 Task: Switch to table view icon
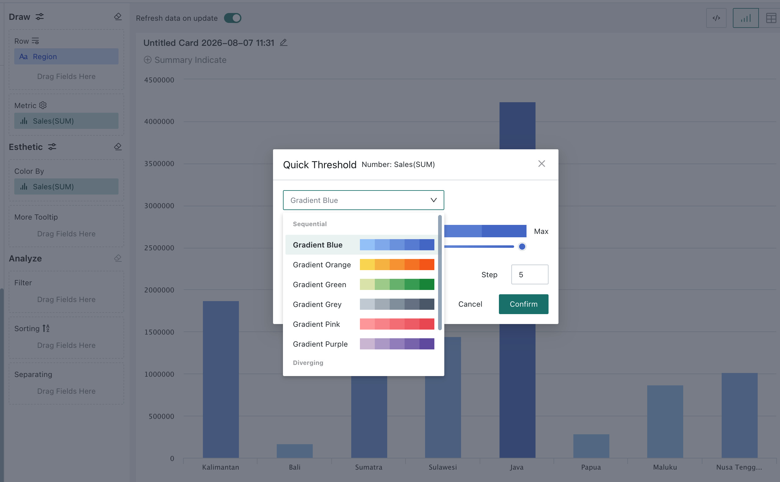tap(771, 18)
